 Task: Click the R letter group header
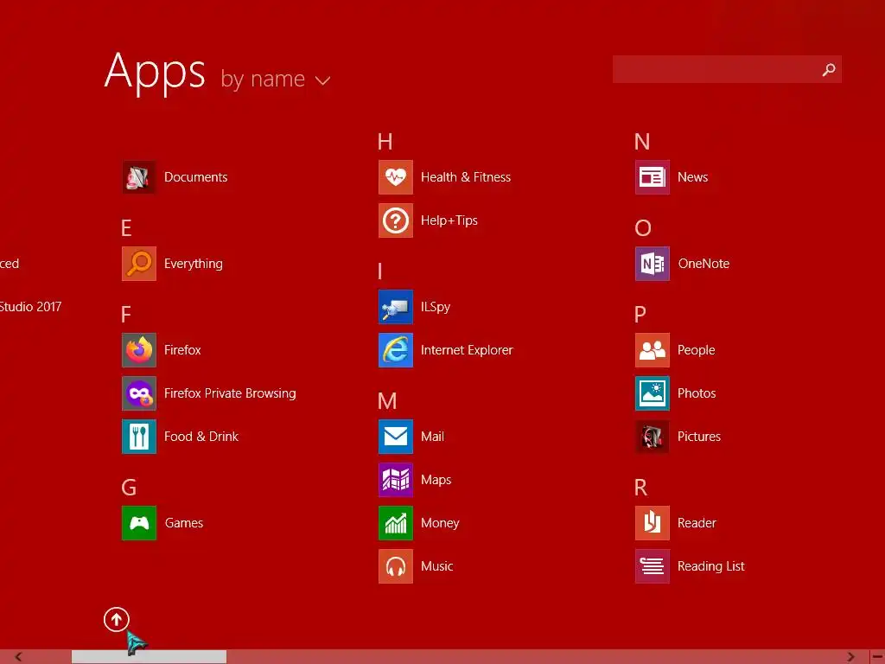[x=640, y=488]
